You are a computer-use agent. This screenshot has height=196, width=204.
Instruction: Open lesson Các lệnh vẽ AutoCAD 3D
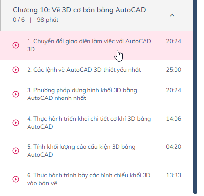[84, 70]
